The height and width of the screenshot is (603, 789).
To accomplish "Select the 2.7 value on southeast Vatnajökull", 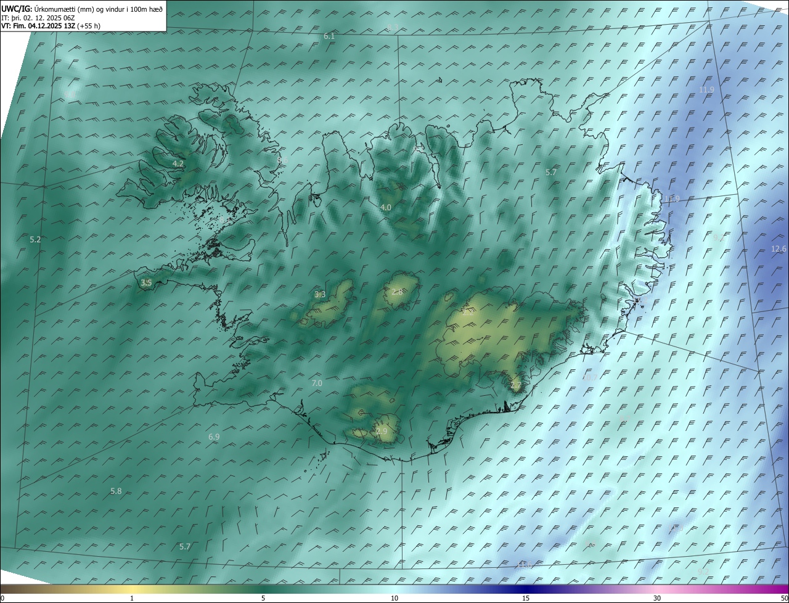I will (516, 386).
